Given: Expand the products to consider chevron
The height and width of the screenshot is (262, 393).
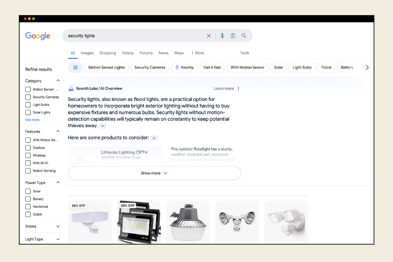Looking at the screenshot, I should [154, 138].
